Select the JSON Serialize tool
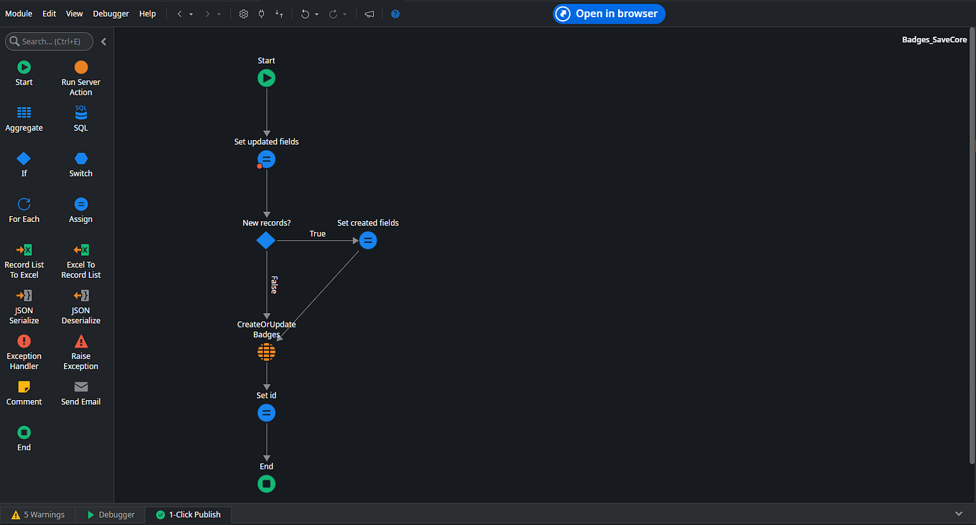Screen dimensions: 976x525 [24, 305]
